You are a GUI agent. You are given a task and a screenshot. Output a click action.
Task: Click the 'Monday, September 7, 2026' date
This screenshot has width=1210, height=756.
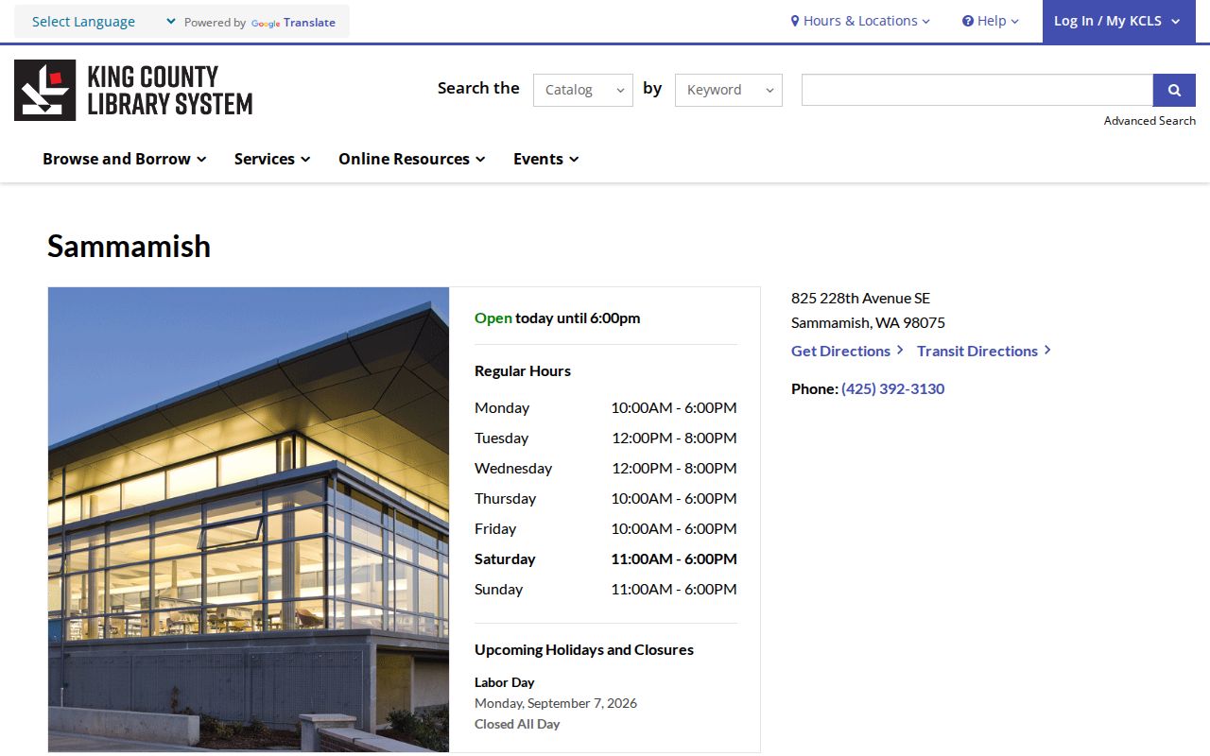coord(556,703)
